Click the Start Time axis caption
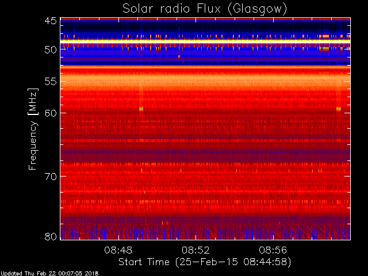This screenshot has width=368, height=276. click(x=205, y=262)
